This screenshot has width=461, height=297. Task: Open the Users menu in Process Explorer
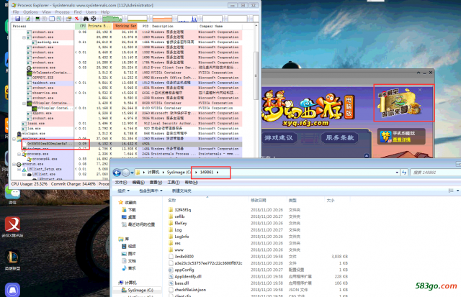pyautogui.click(x=91, y=12)
